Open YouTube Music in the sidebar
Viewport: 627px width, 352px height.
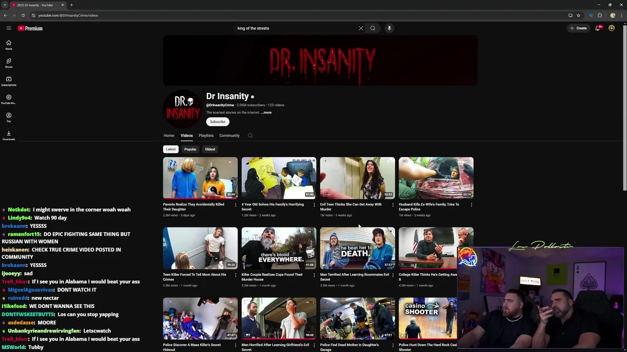pos(9,99)
